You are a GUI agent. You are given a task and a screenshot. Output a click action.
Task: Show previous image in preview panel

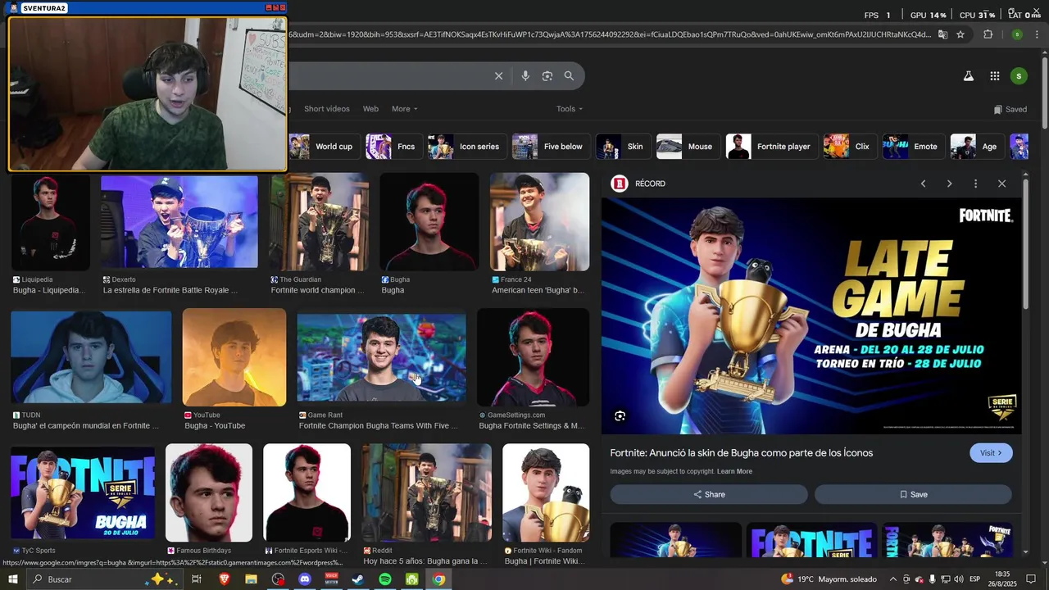tap(923, 184)
